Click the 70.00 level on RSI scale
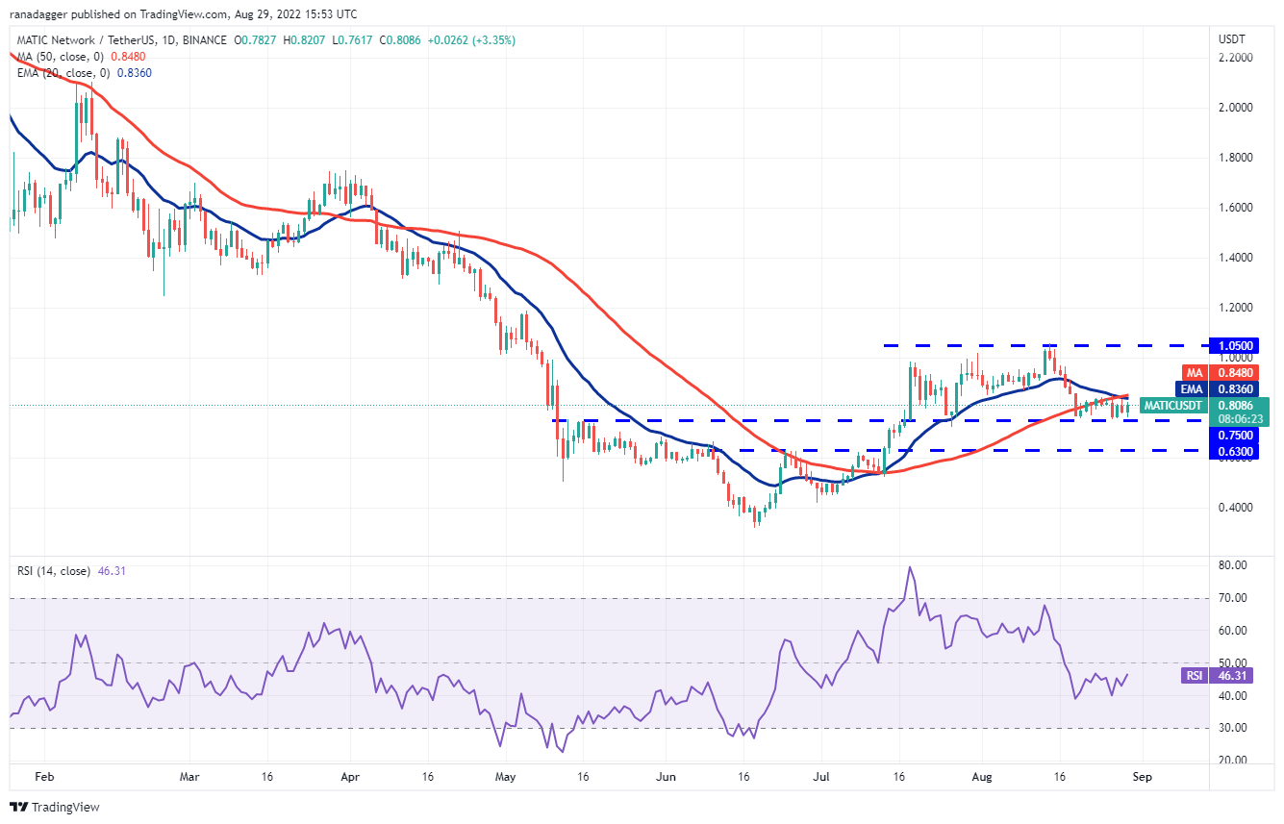This screenshot has height=824, width=1284. [x=1231, y=598]
